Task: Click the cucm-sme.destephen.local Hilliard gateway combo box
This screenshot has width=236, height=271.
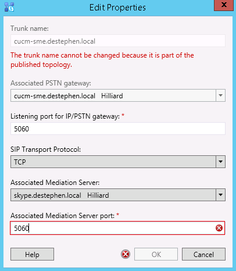Action: tap(118, 95)
